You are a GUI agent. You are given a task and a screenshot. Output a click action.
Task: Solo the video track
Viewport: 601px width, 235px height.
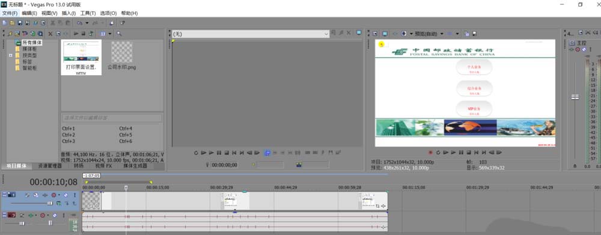click(x=75, y=195)
